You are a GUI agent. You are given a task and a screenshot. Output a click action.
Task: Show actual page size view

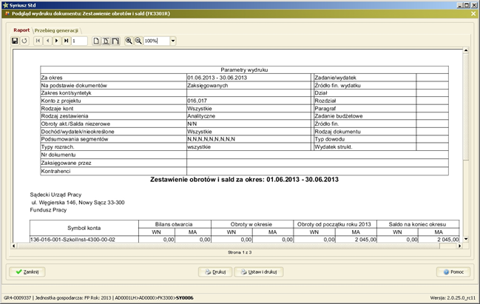(96, 41)
